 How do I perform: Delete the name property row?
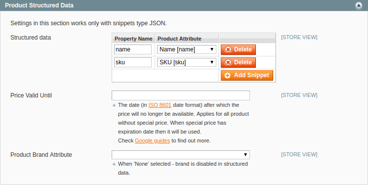coord(238,49)
